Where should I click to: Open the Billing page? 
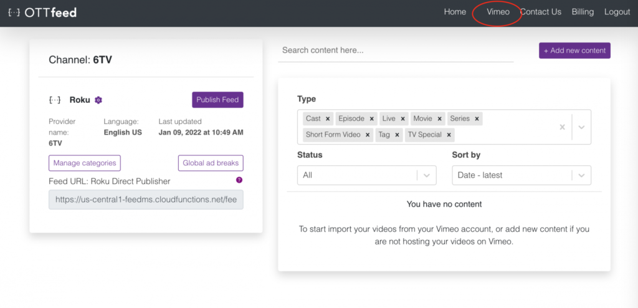coord(583,12)
